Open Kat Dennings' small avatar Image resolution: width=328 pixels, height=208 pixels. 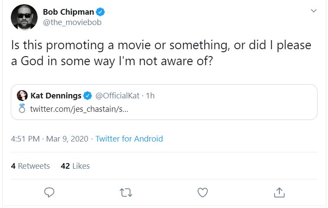coord(22,95)
